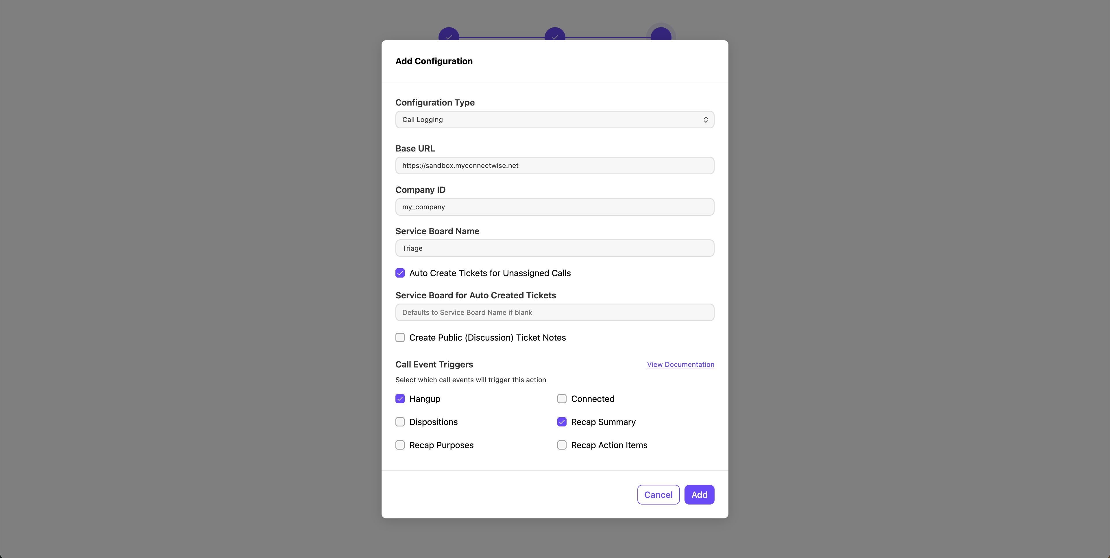Click the Company ID input field
This screenshot has height=558, width=1110.
555,207
